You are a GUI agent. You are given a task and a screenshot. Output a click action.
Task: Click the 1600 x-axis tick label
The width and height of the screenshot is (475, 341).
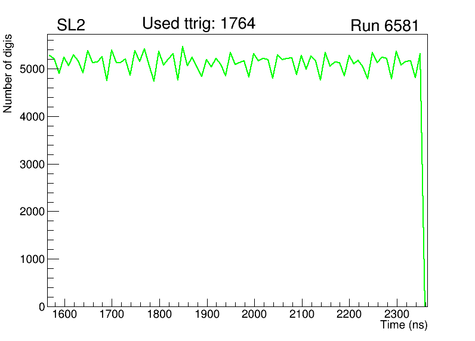click(x=64, y=315)
